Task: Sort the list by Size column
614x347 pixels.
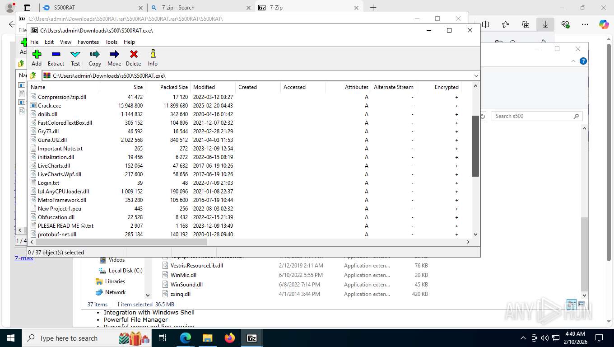Action: [x=122, y=87]
